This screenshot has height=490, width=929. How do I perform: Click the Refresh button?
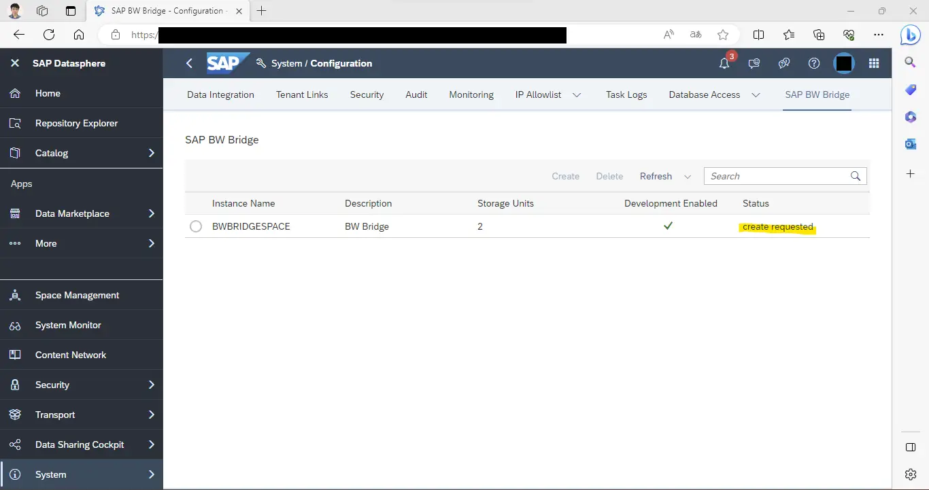(656, 176)
